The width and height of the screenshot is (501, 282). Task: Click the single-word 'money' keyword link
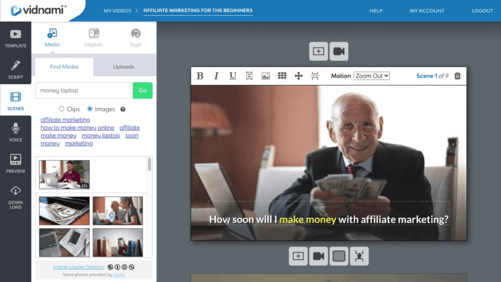pos(50,143)
